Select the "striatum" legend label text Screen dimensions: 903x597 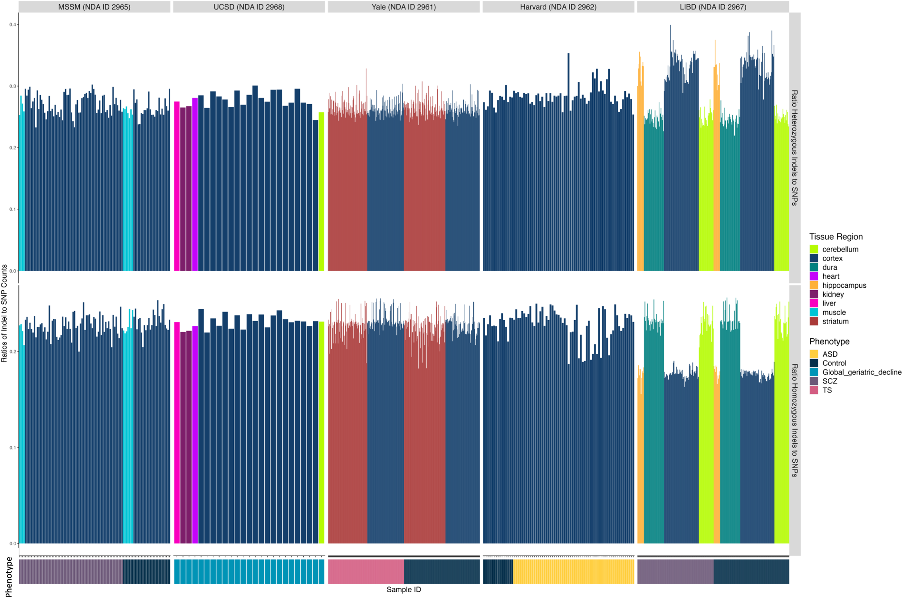coord(836,322)
